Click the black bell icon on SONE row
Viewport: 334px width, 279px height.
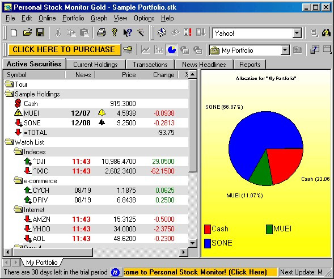(102, 122)
